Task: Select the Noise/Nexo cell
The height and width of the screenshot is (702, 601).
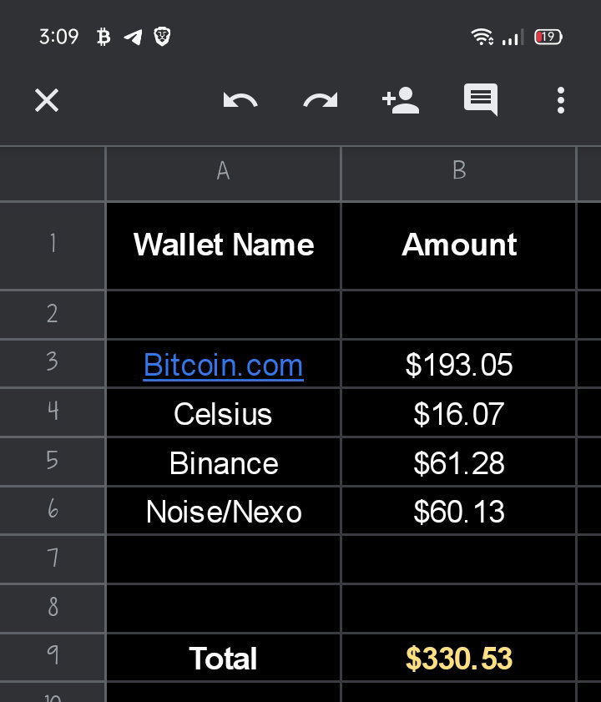Action: [x=223, y=511]
